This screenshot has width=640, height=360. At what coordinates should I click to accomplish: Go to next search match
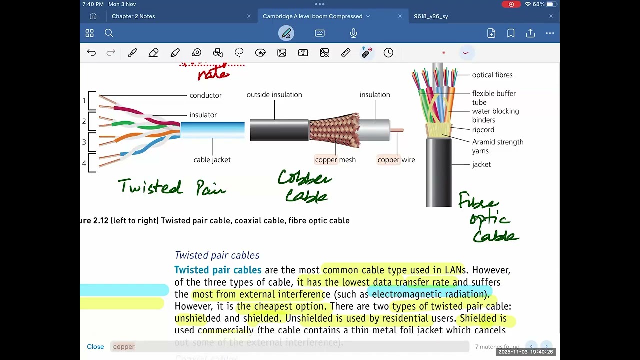click(546, 347)
